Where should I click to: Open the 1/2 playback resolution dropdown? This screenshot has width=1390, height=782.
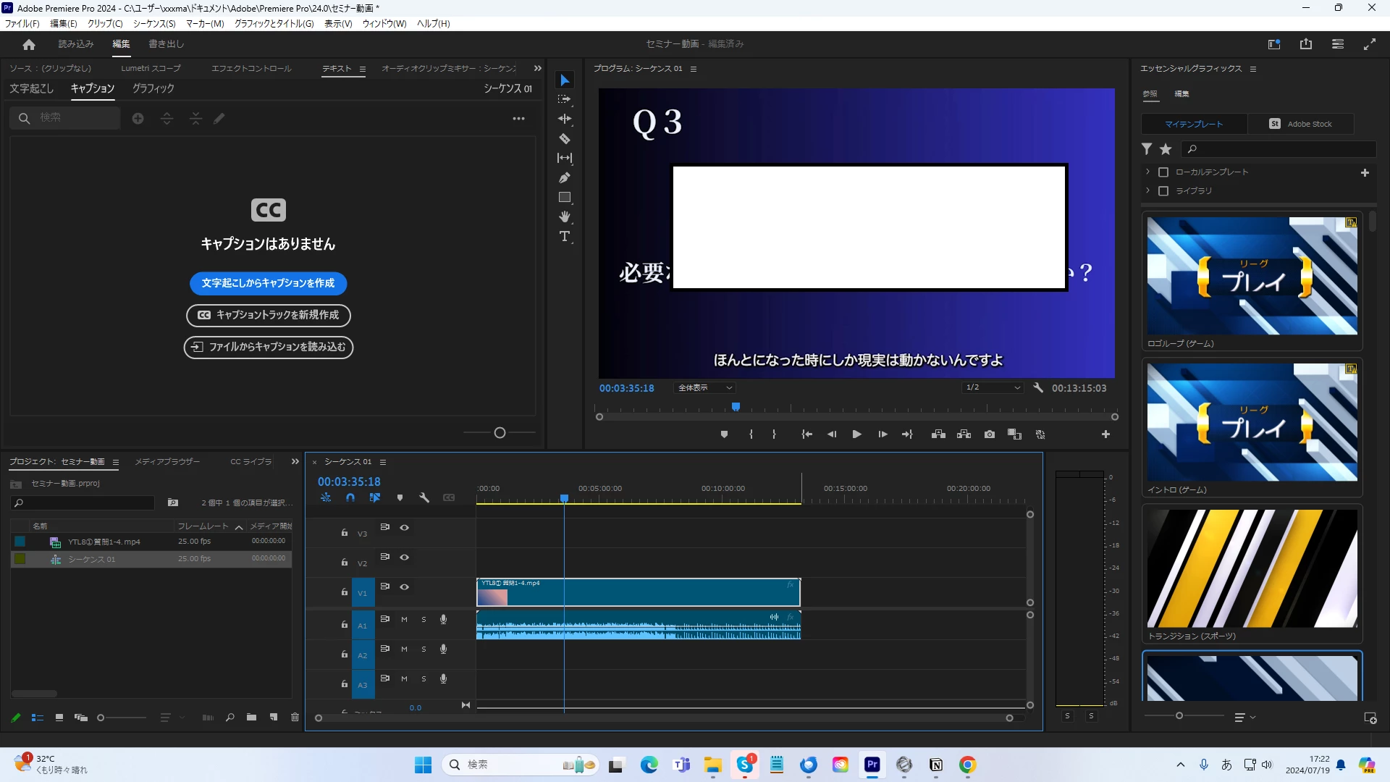click(992, 388)
